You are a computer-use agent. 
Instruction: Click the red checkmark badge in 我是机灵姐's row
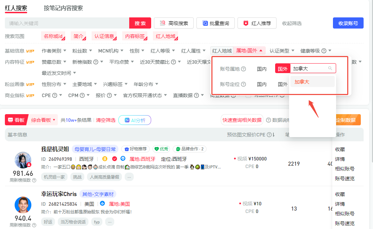click(x=114, y=159)
